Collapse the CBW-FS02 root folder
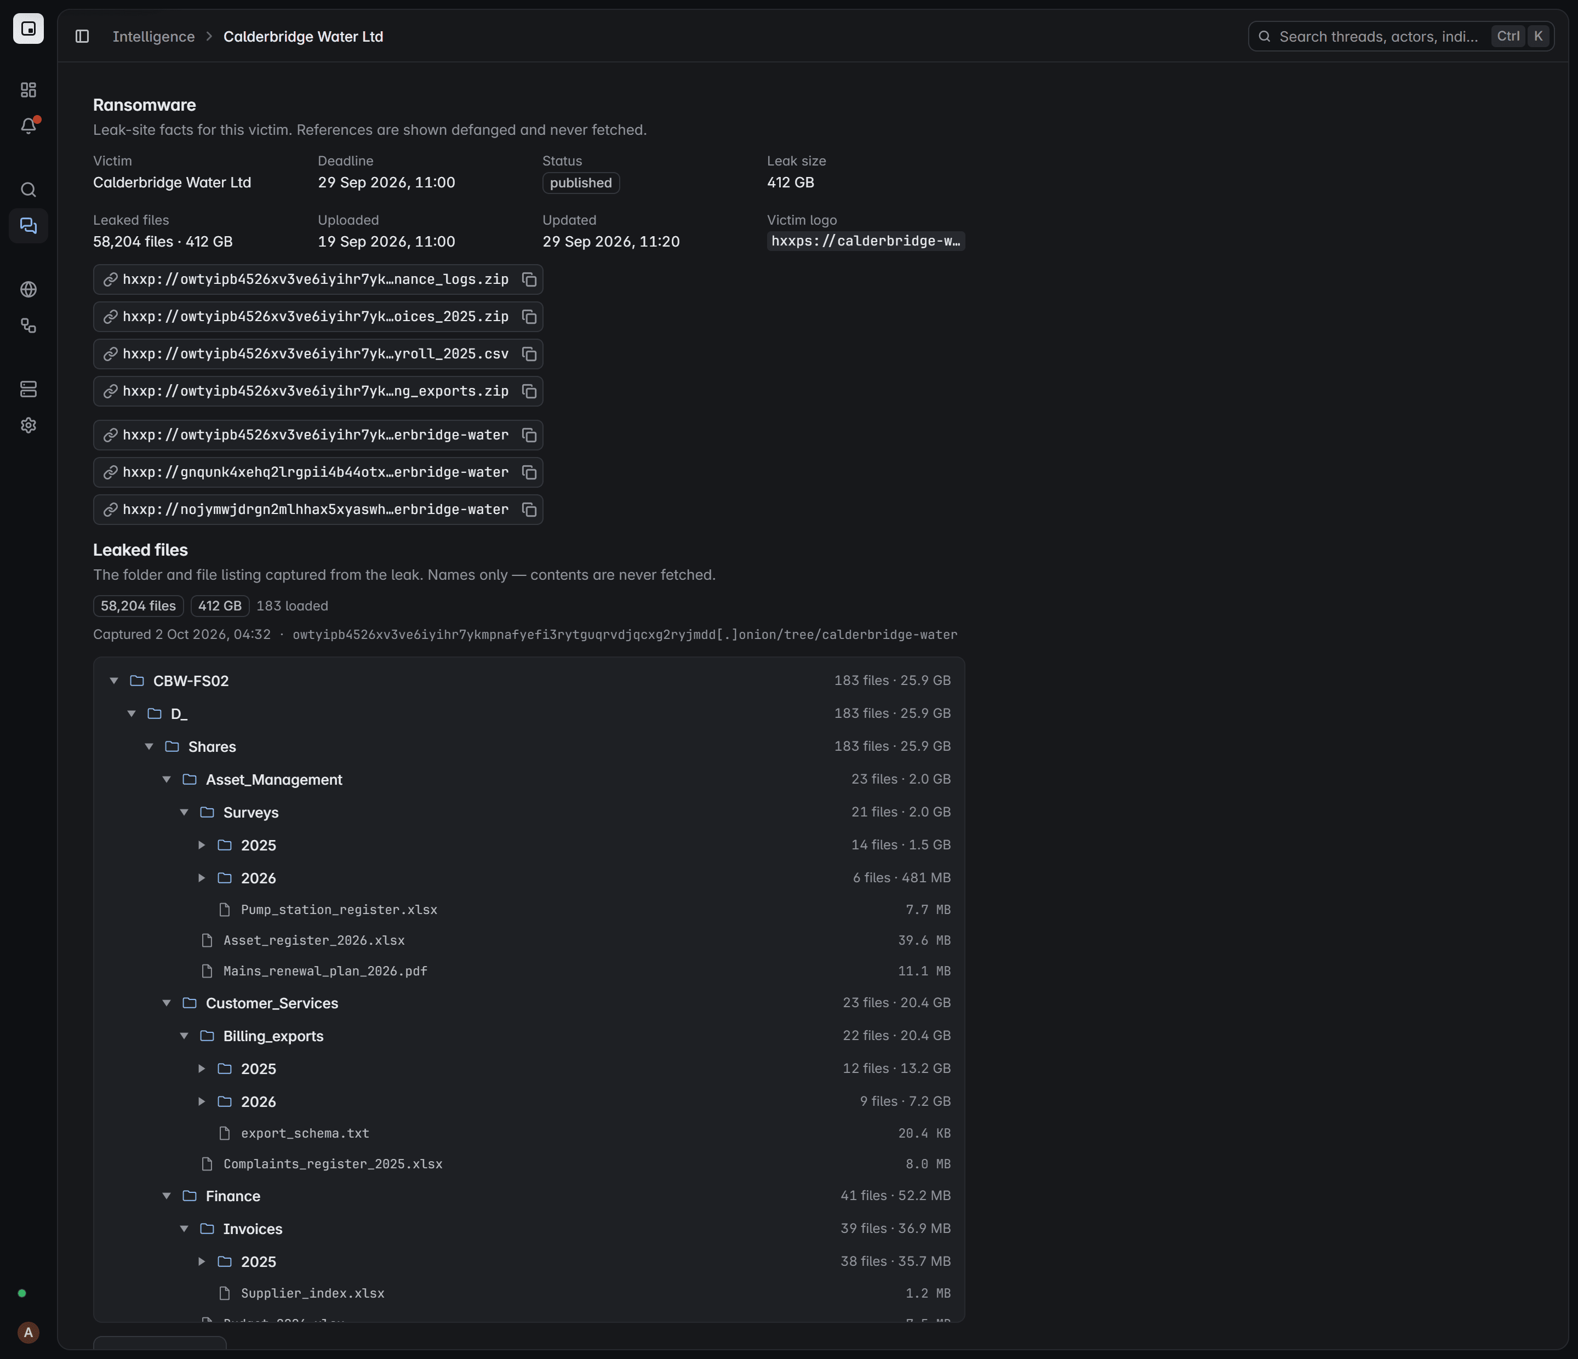This screenshot has height=1359, width=1578. [114, 681]
